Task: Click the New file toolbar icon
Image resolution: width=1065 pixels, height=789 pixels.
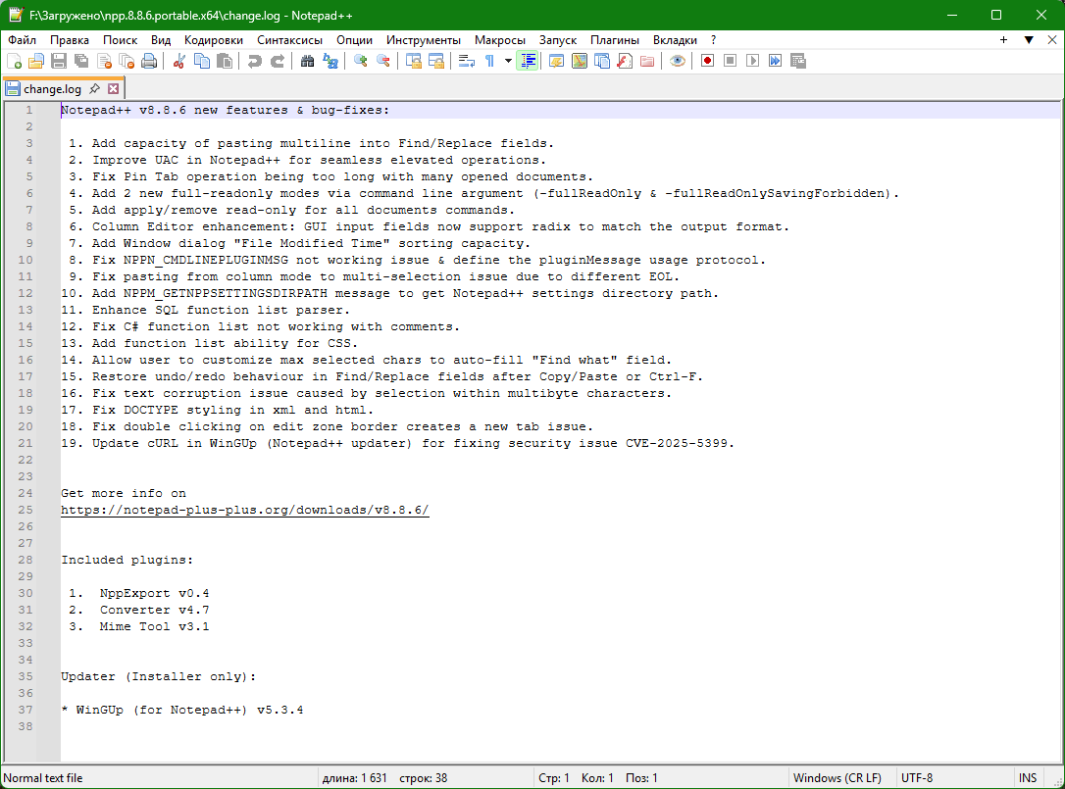Action: pos(14,61)
